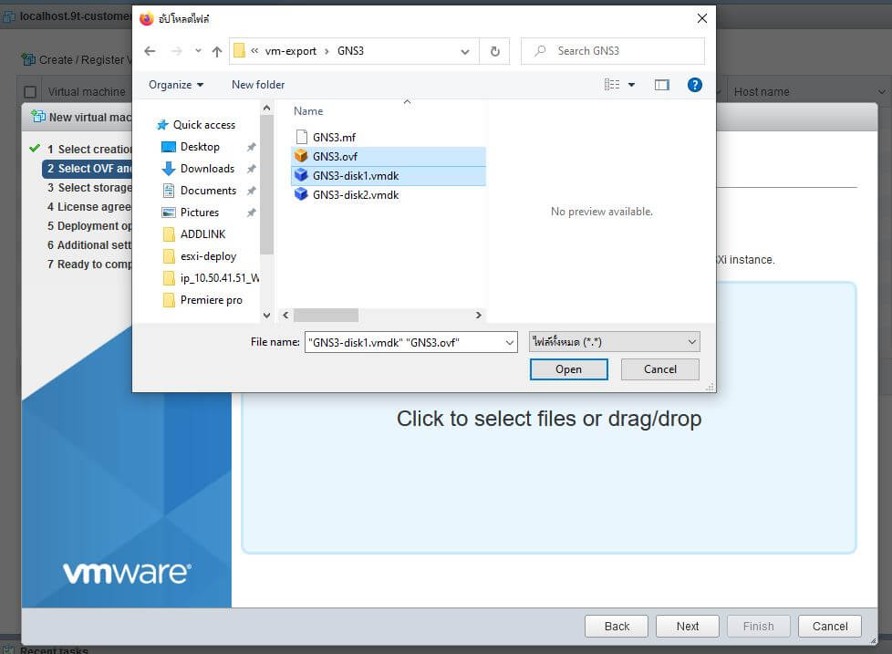Click Create / Register VM button
The image size is (892, 654).
tap(76, 59)
